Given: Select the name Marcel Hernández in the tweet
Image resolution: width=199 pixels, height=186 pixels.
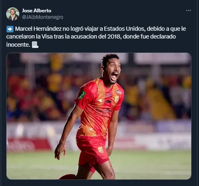Looking at the screenshot, I should pos(38,29).
